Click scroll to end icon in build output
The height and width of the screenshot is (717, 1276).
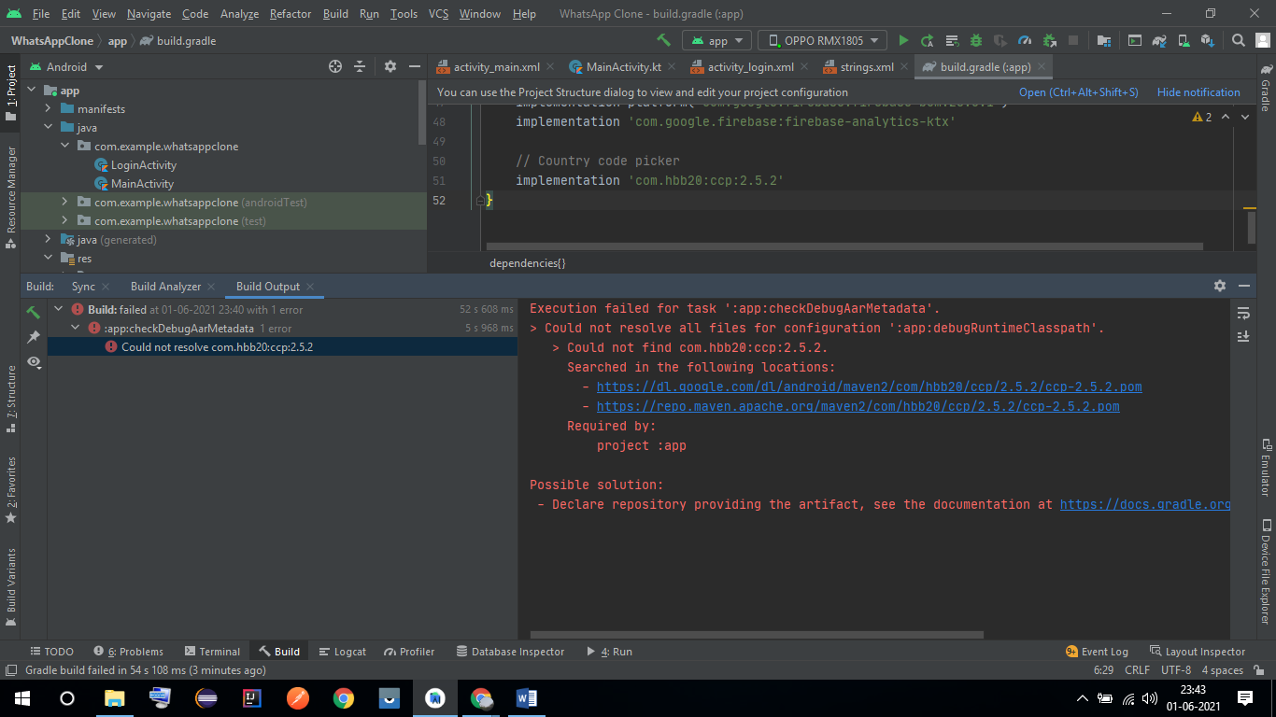pos(1243,336)
